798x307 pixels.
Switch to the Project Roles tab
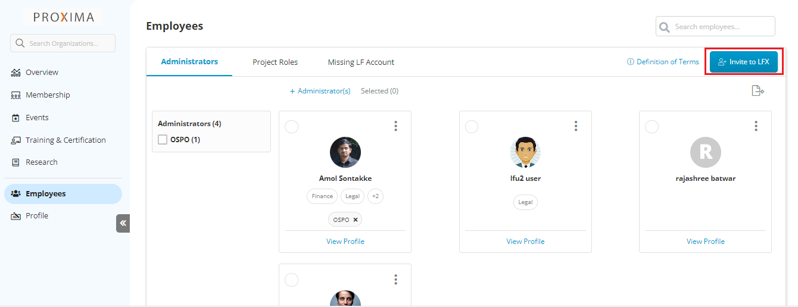275,62
